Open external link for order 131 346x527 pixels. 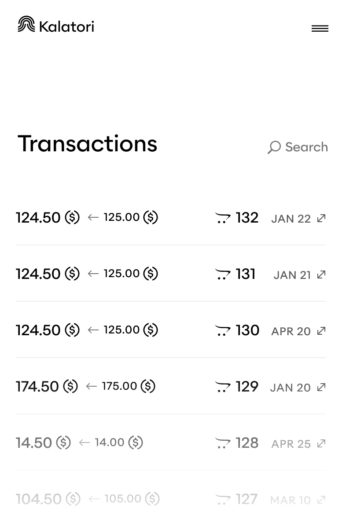[321, 274]
